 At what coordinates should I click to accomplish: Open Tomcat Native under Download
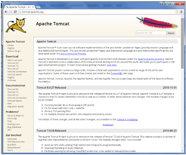(x=15, y=75)
